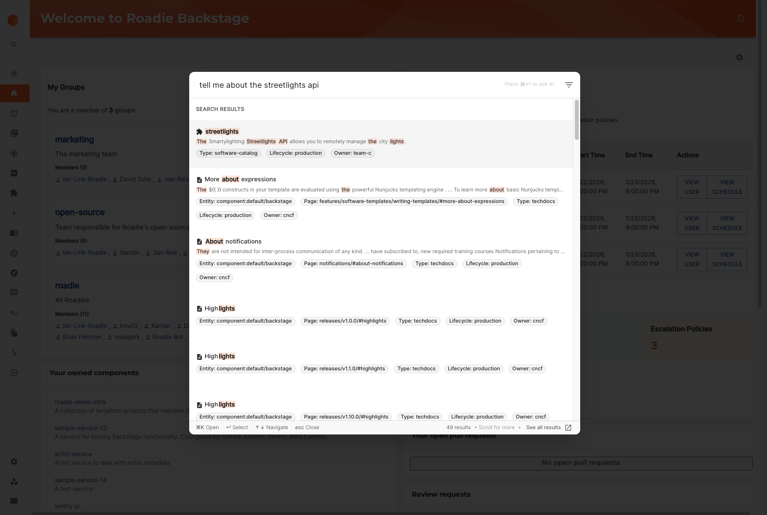Open the roadie group link
The height and width of the screenshot is (515, 767).
coord(67,285)
